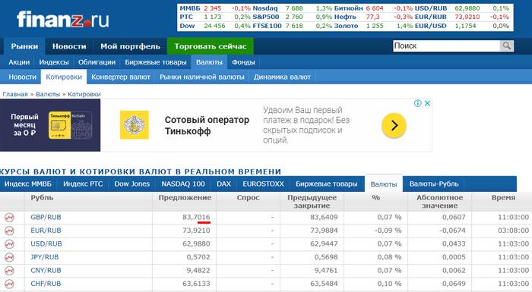Open the Конвертер валют submenu item

(x=121, y=77)
